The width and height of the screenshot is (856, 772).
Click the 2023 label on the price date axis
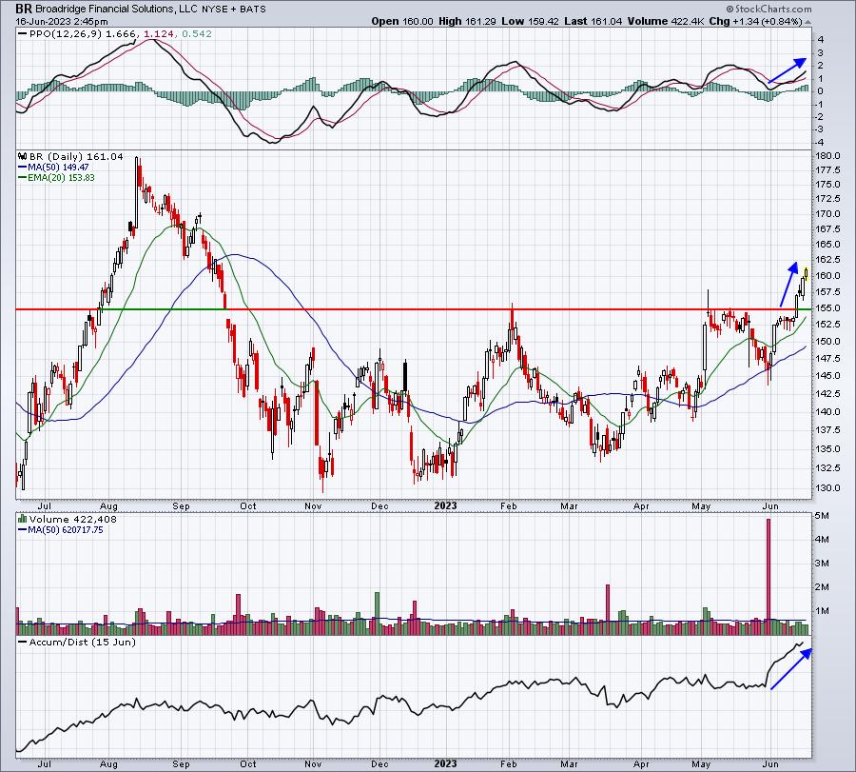pyautogui.click(x=445, y=505)
